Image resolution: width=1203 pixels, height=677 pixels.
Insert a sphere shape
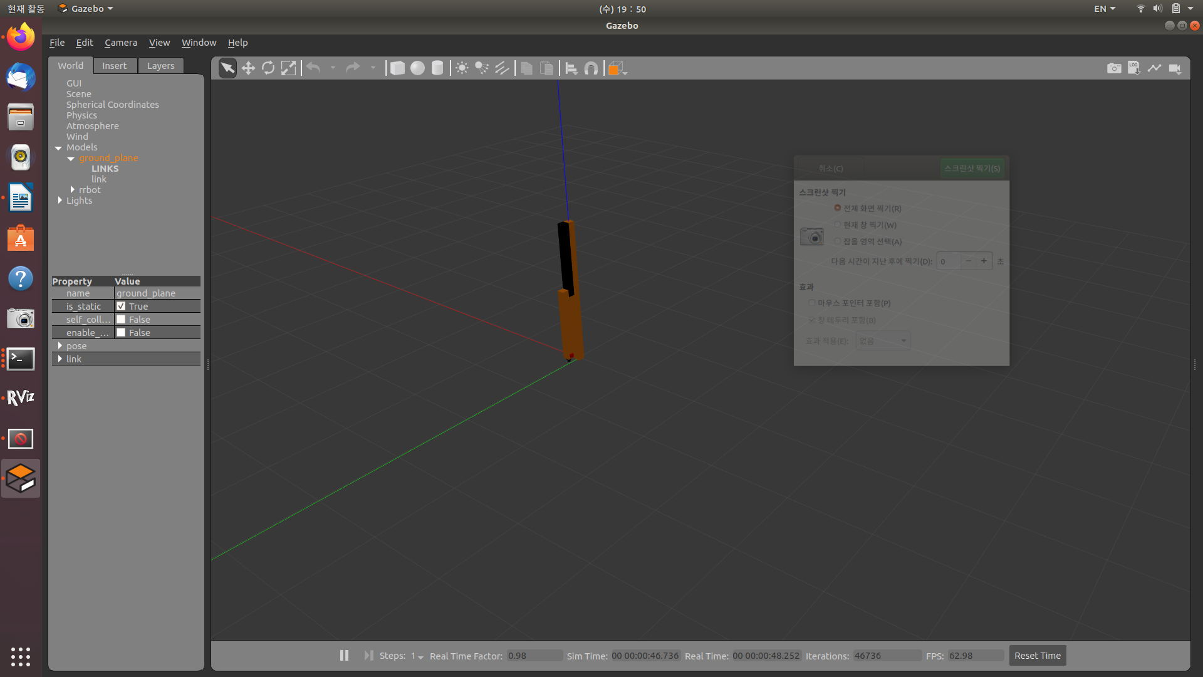tap(417, 68)
